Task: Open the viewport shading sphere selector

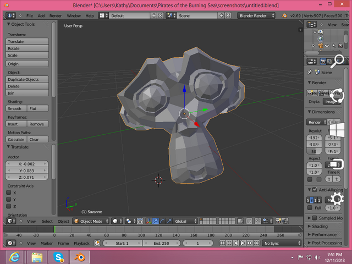Action: pyautogui.click(x=117, y=221)
